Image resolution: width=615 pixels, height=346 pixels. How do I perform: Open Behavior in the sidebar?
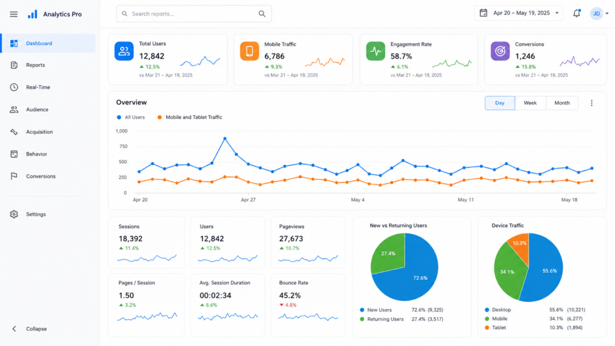pos(37,154)
